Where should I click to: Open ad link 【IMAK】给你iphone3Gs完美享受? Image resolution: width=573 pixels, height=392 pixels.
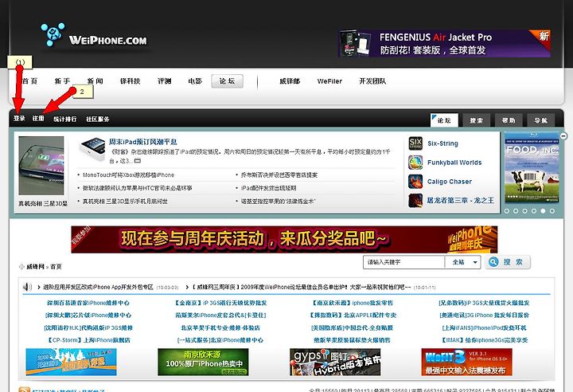(x=484, y=340)
